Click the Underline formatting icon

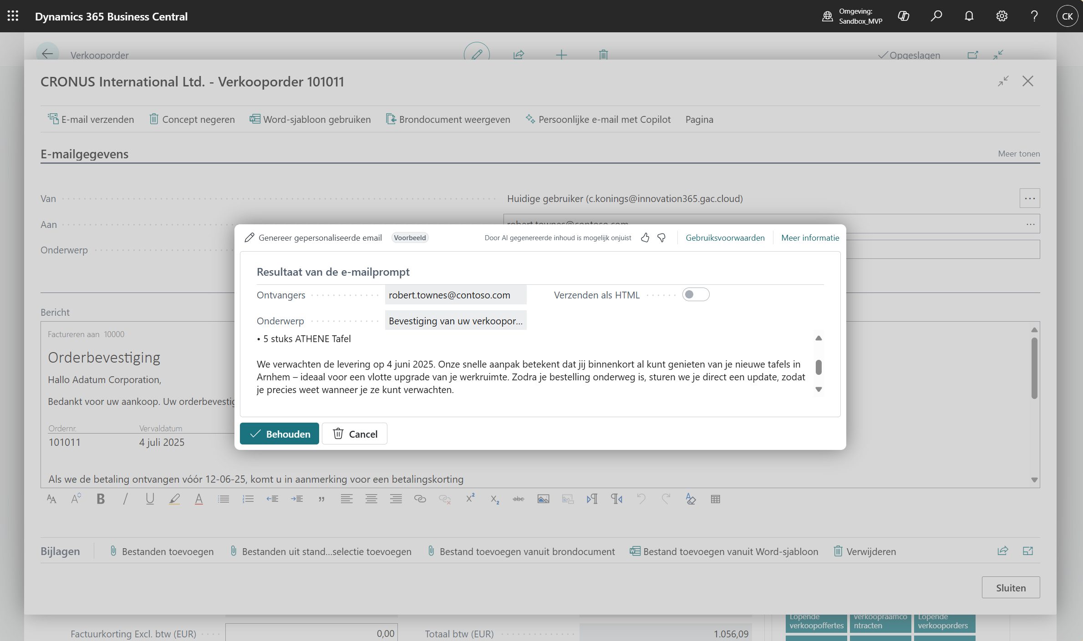(149, 499)
